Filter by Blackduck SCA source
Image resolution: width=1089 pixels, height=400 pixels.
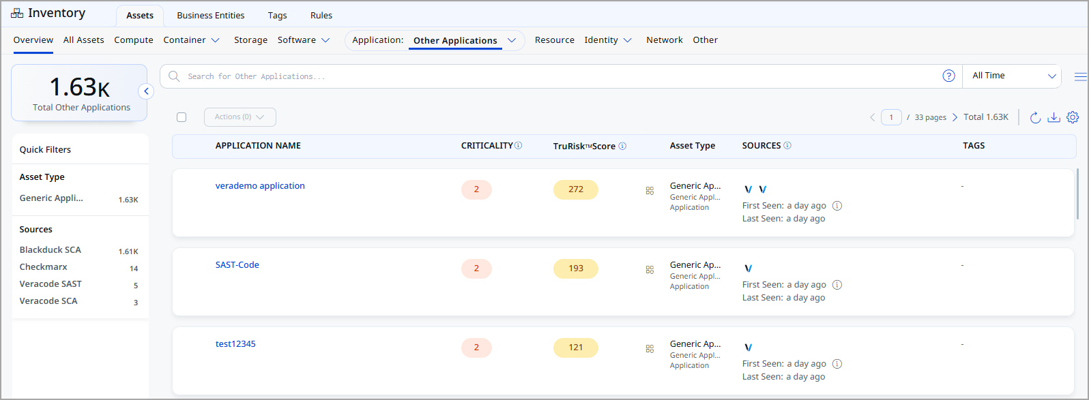(50, 250)
